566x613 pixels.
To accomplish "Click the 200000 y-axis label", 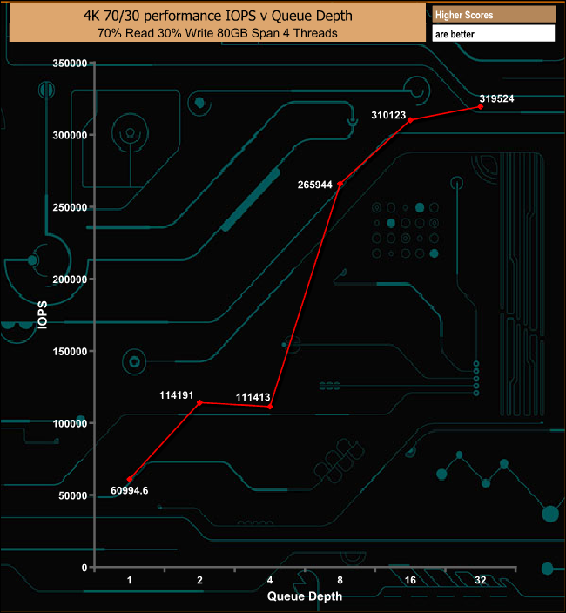I will pyautogui.click(x=70, y=280).
